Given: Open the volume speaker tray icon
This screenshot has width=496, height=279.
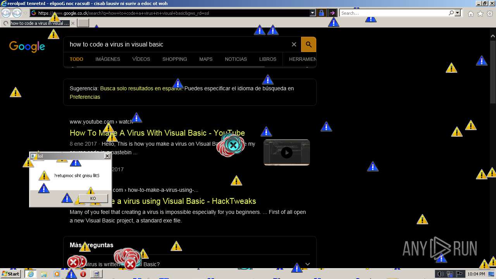Looking at the screenshot, I should (440, 274).
